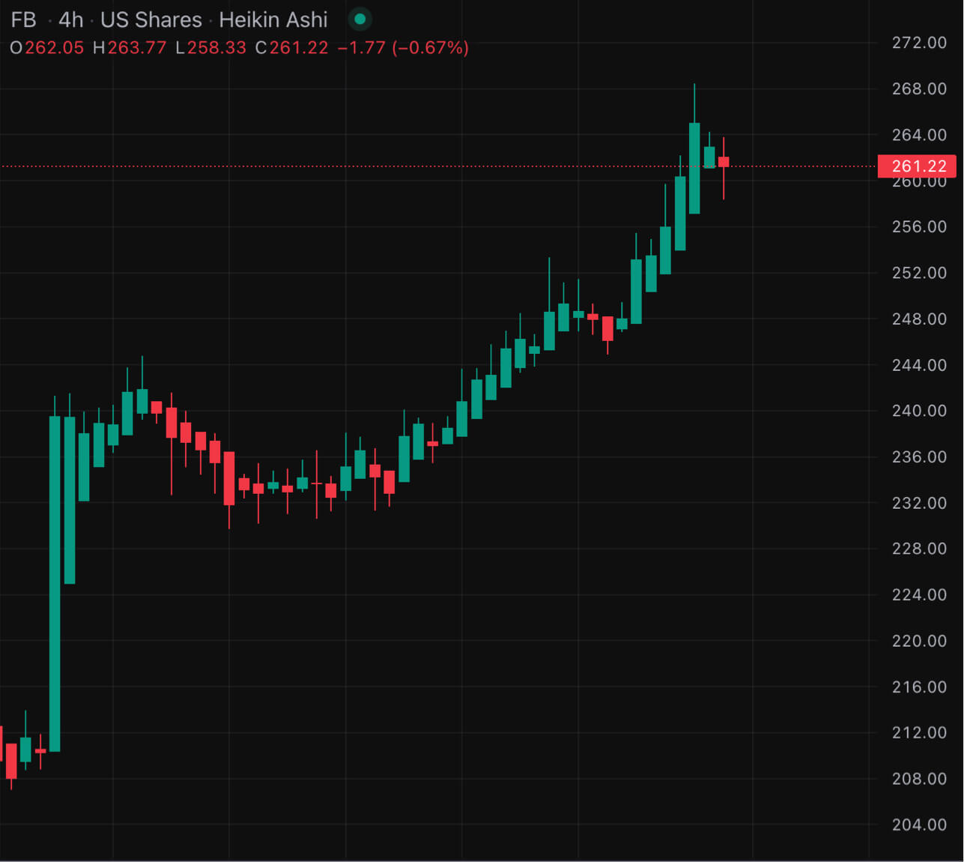This screenshot has width=964, height=862.
Task: Click the 220.00 price axis label
Action: pos(919,641)
